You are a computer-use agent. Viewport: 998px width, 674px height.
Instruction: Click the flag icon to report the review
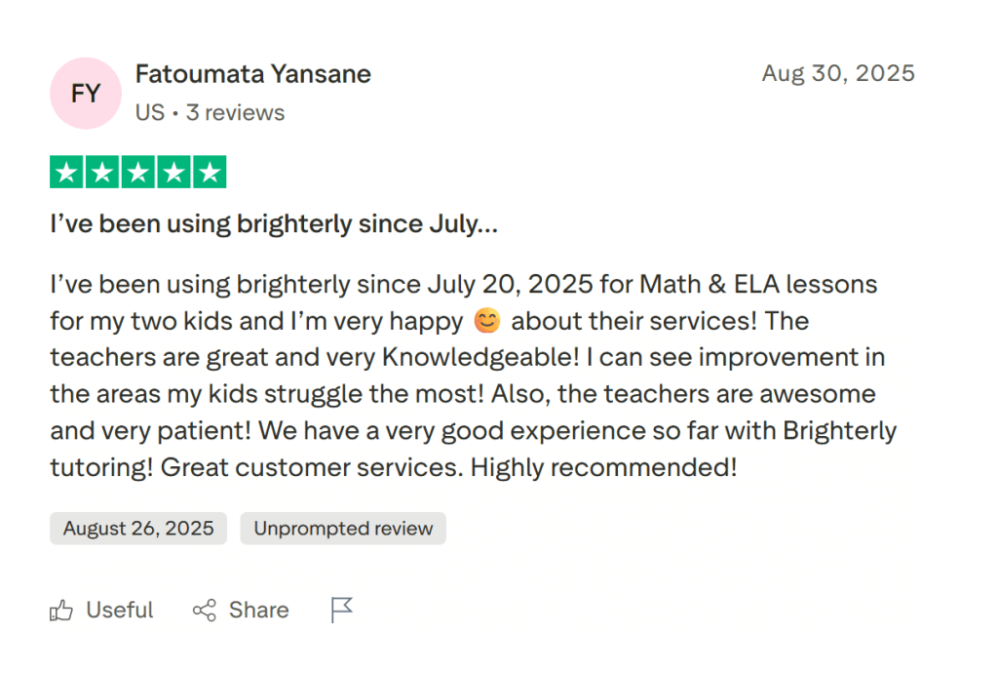coord(340,609)
